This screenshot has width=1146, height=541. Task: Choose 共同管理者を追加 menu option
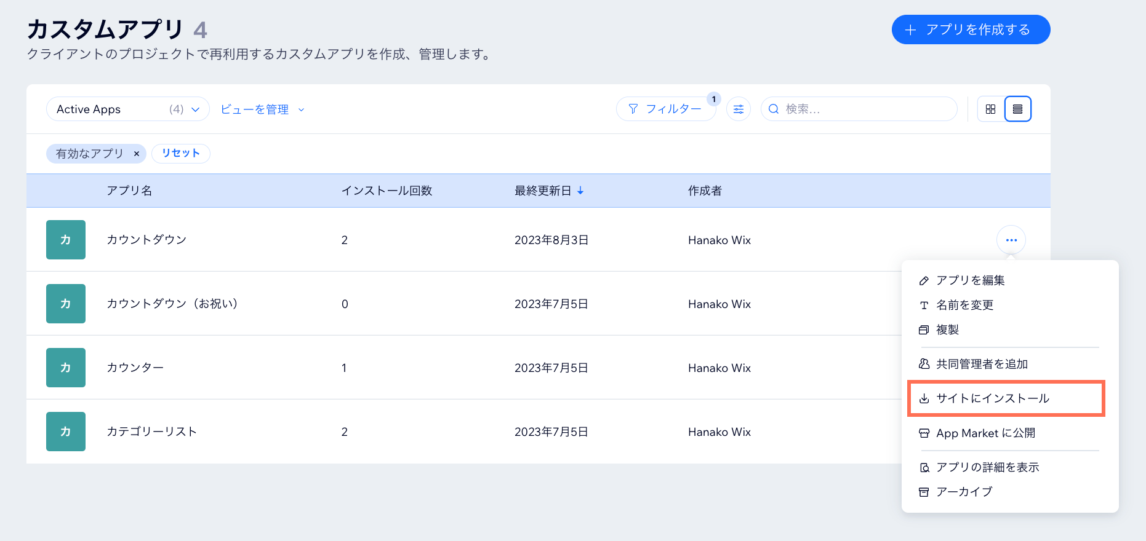click(982, 364)
